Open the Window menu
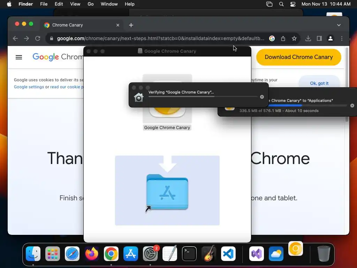Image resolution: width=357 pixels, height=268 pixels. tap(109, 4)
